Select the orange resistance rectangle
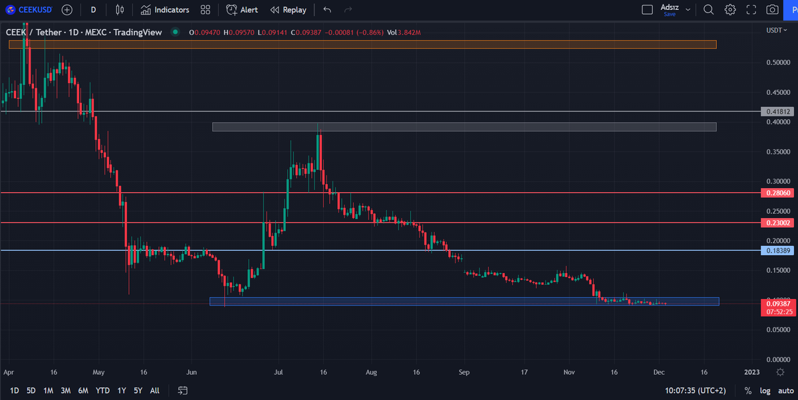 click(362, 45)
